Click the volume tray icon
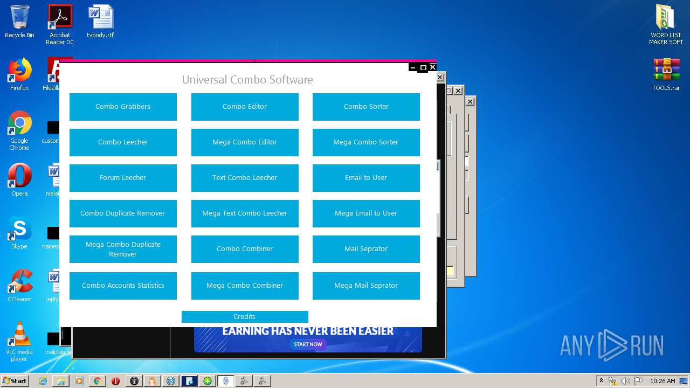 pyautogui.click(x=626, y=381)
